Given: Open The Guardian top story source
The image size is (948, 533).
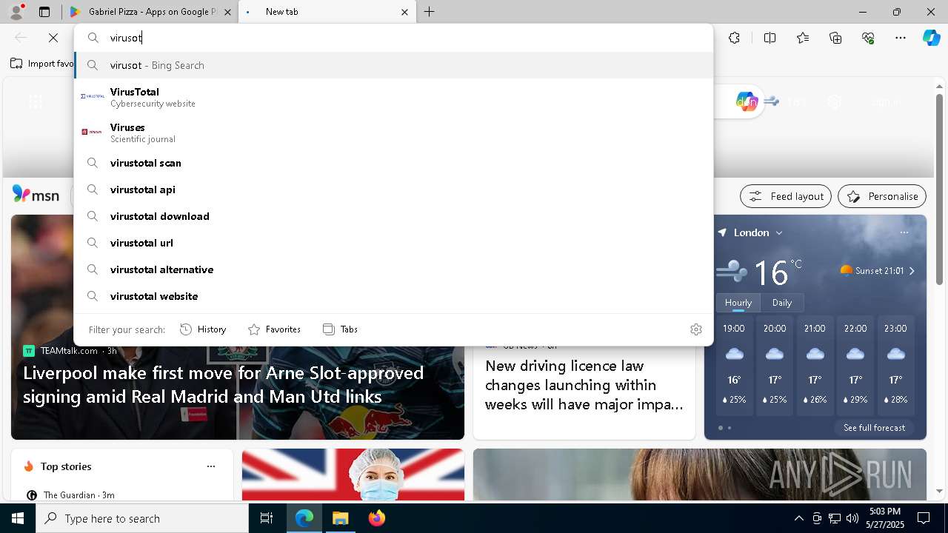Looking at the screenshot, I should [70, 495].
